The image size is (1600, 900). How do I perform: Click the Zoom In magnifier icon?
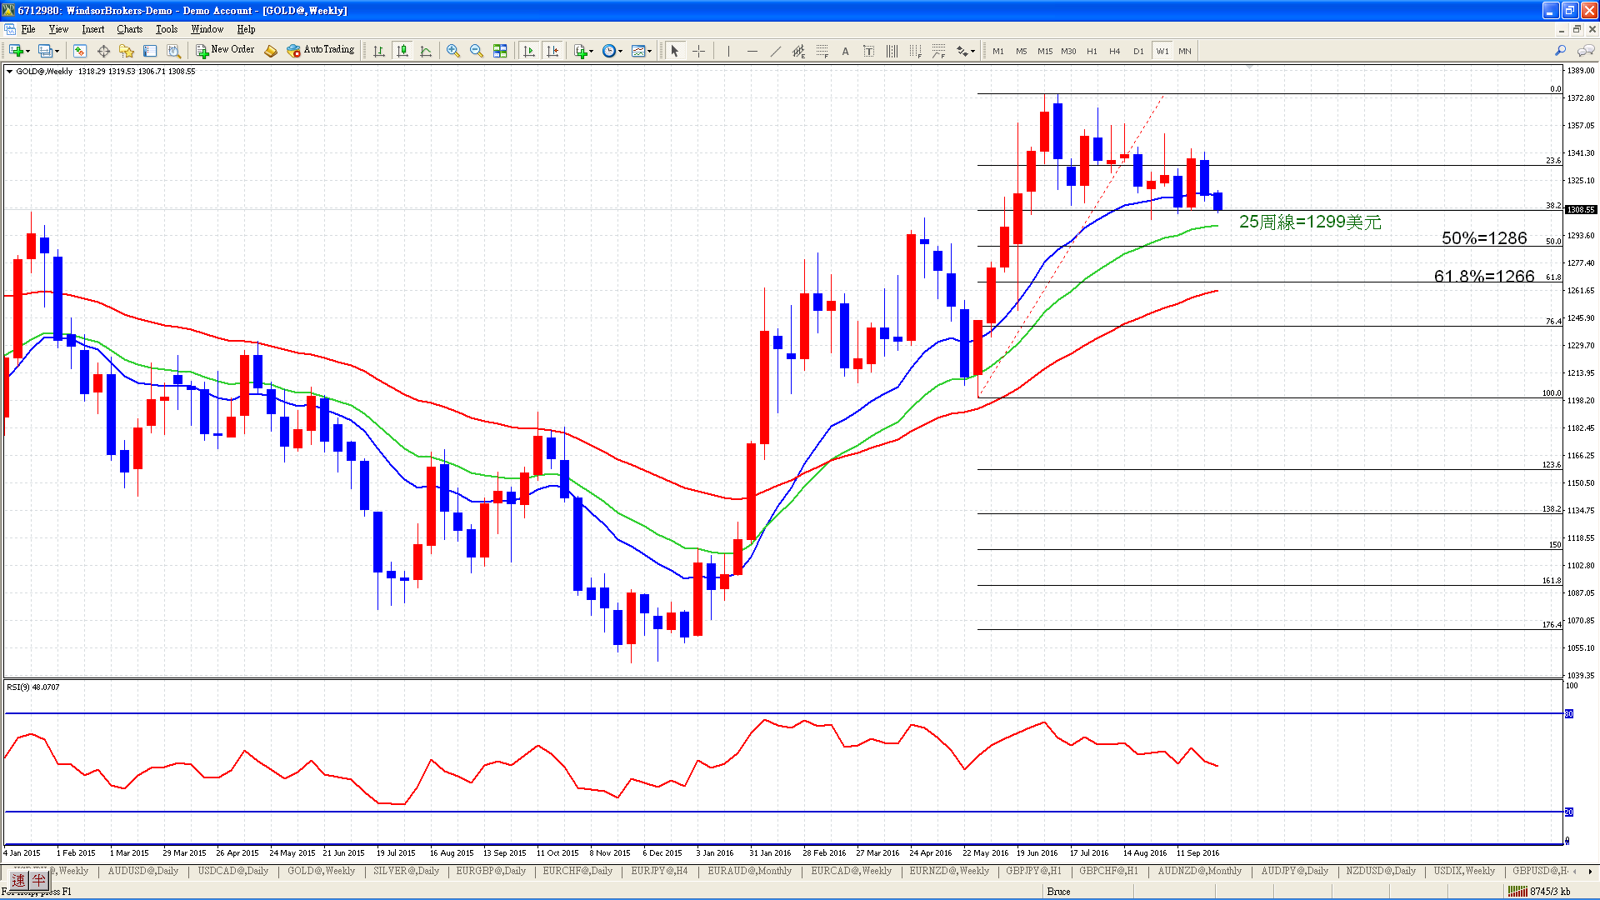(453, 51)
